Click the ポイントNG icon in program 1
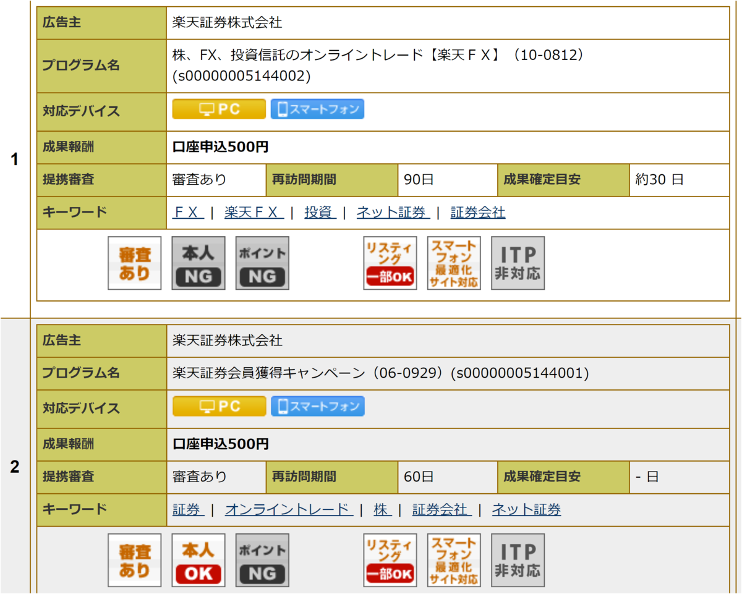The image size is (742, 594). 262,263
